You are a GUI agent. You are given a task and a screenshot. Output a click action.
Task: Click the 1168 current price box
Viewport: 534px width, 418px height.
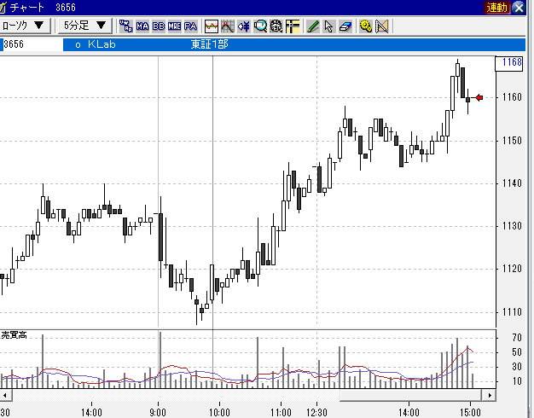pyautogui.click(x=508, y=62)
